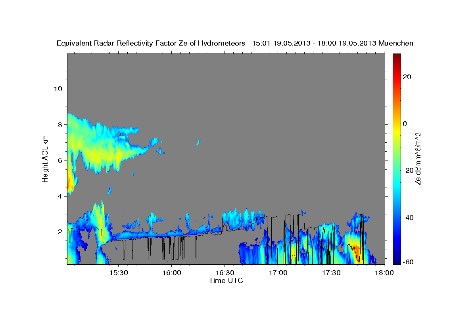The width and height of the screenshot is (476, 317).
Task: Click the small isolated echo near 16:15 at 7 km
Action: click(x=199, y=142)
